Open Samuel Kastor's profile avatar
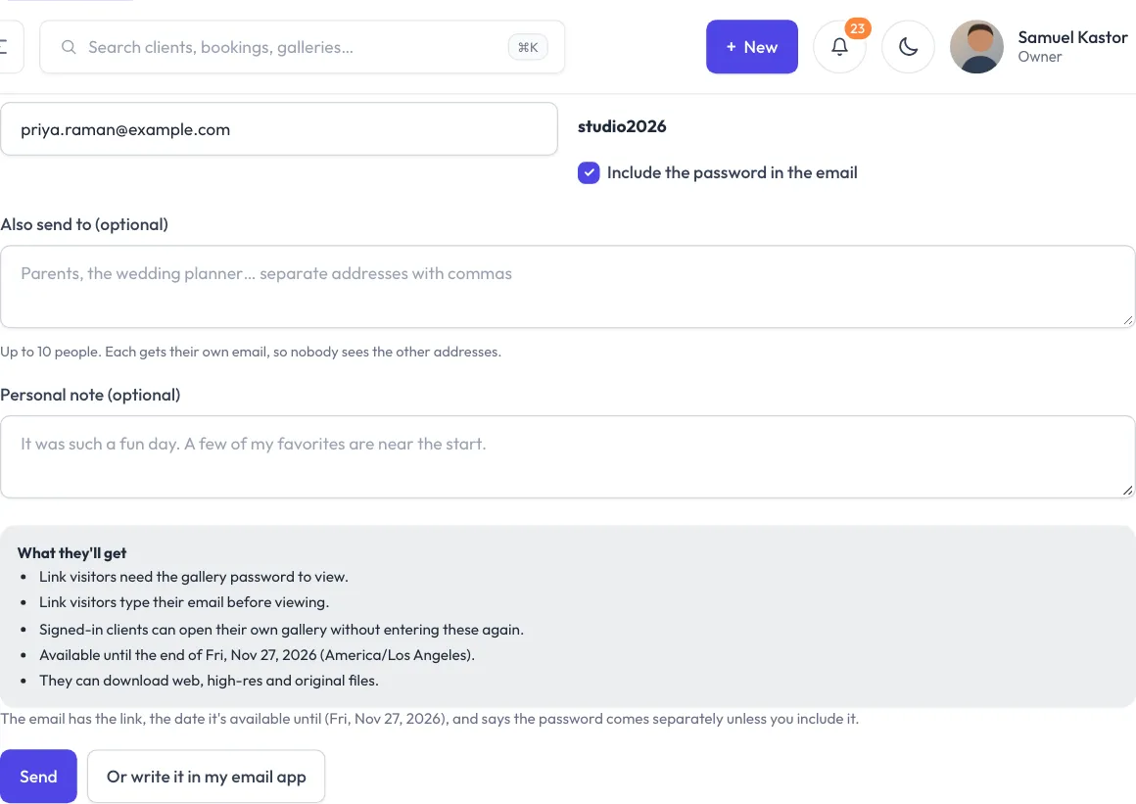The height and width of the screenshot is (804, 1136). click(x=976, y=47)
